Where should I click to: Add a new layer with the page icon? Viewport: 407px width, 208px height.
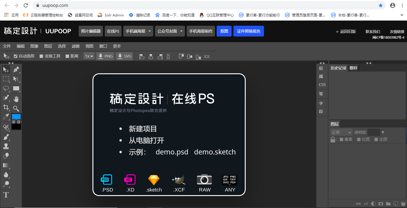click(x=396, y=204)
